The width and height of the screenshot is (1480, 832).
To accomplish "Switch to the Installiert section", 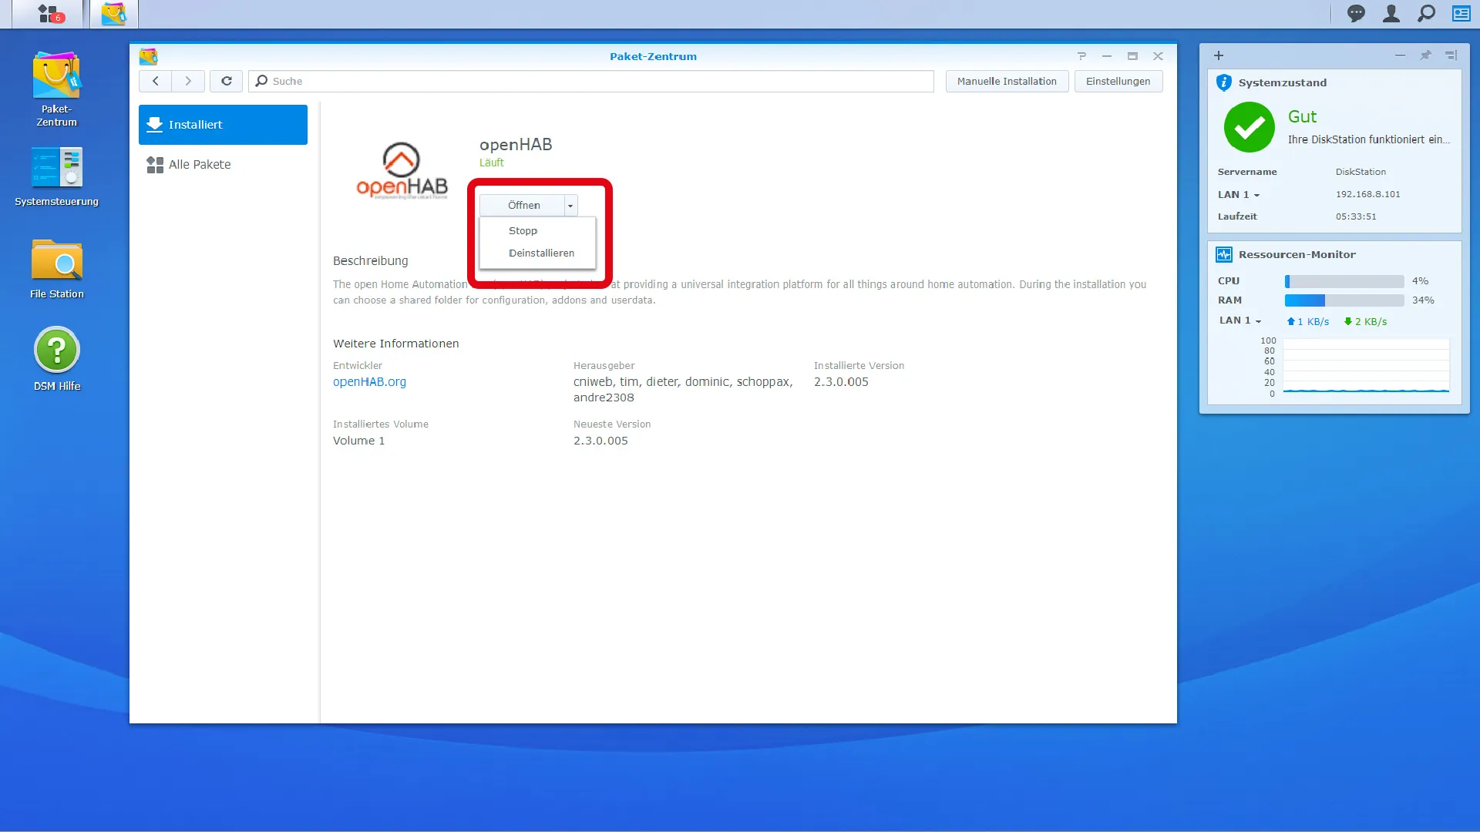I will (223, 125).
